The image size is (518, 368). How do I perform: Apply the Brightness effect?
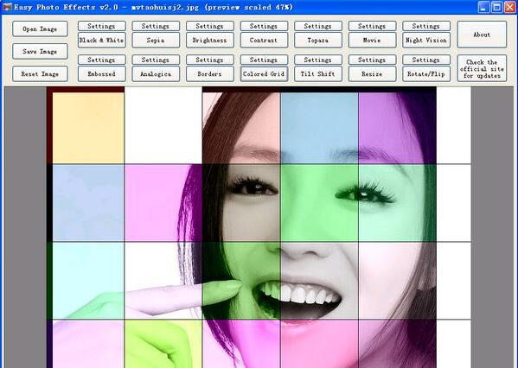pyautogui.click(x=210, y=41)
